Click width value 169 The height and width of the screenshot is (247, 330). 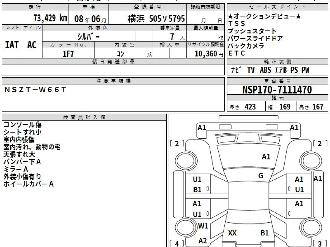(x=285, y=107)
